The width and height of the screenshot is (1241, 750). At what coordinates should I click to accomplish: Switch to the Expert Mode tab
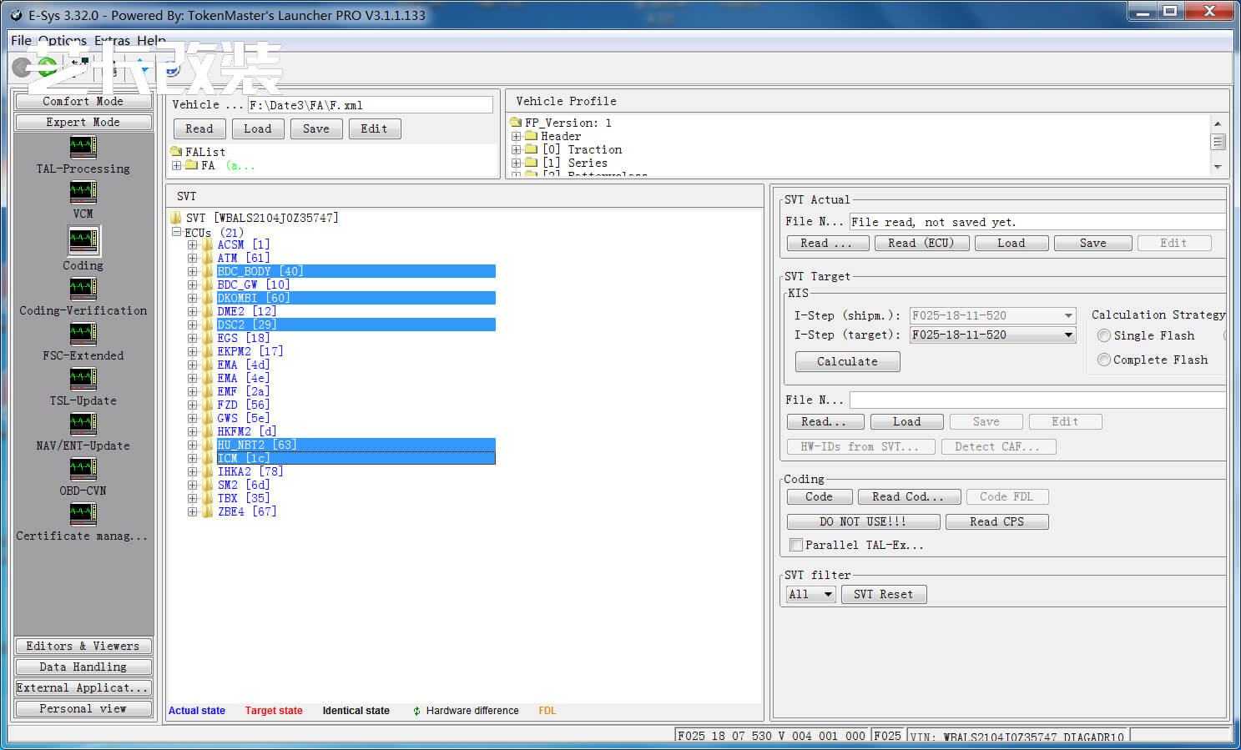click(x=83, y=122)
